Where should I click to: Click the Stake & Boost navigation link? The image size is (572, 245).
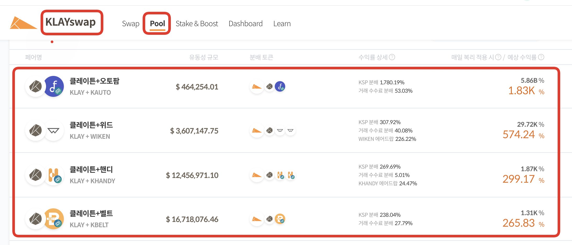point(197,23)
